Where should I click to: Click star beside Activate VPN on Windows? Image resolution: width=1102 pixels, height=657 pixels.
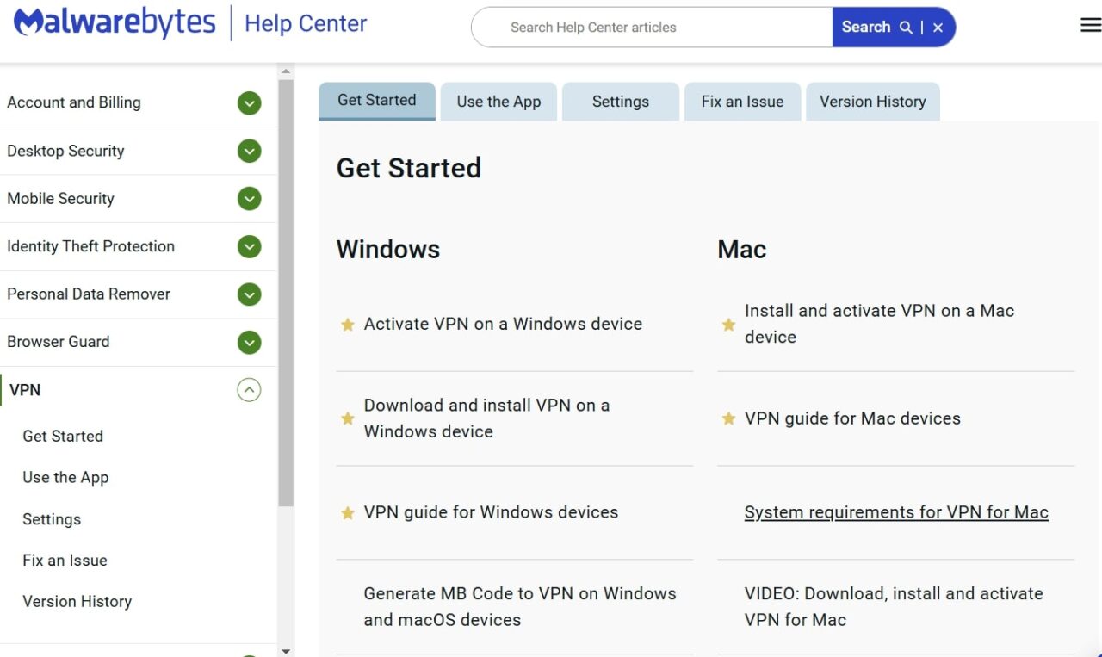pos(348,325)
